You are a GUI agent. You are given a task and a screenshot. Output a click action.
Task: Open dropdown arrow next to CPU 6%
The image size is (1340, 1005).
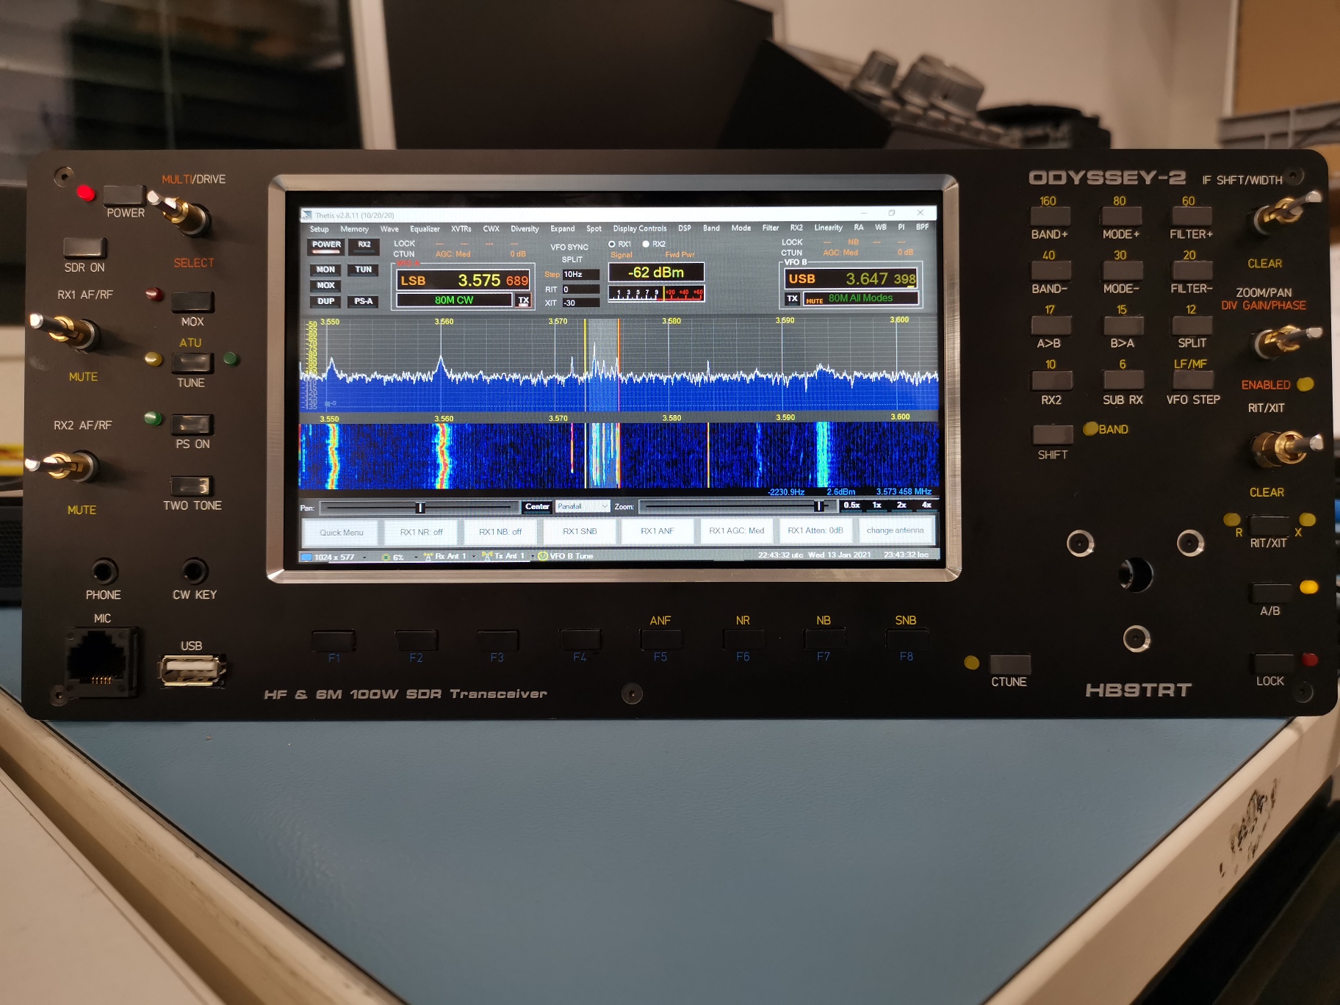tap(416, 557)
